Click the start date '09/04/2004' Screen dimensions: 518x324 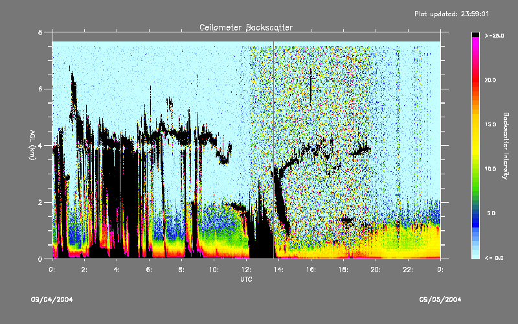pos(52,299)
